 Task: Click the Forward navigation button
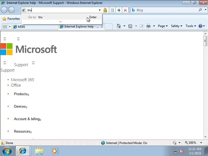click(x=11, y=10)
